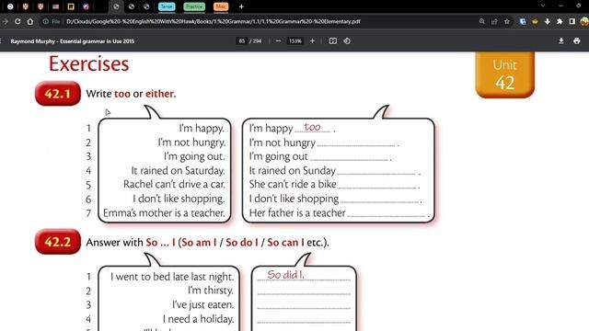The height and width of the screenshot is (331, 589).
Task: Click the sentence "I've just eaten."
Action: point(203,304)
